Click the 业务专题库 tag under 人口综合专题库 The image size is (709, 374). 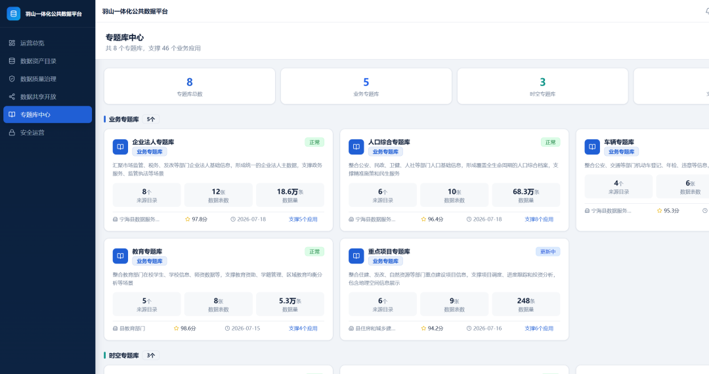385,152
